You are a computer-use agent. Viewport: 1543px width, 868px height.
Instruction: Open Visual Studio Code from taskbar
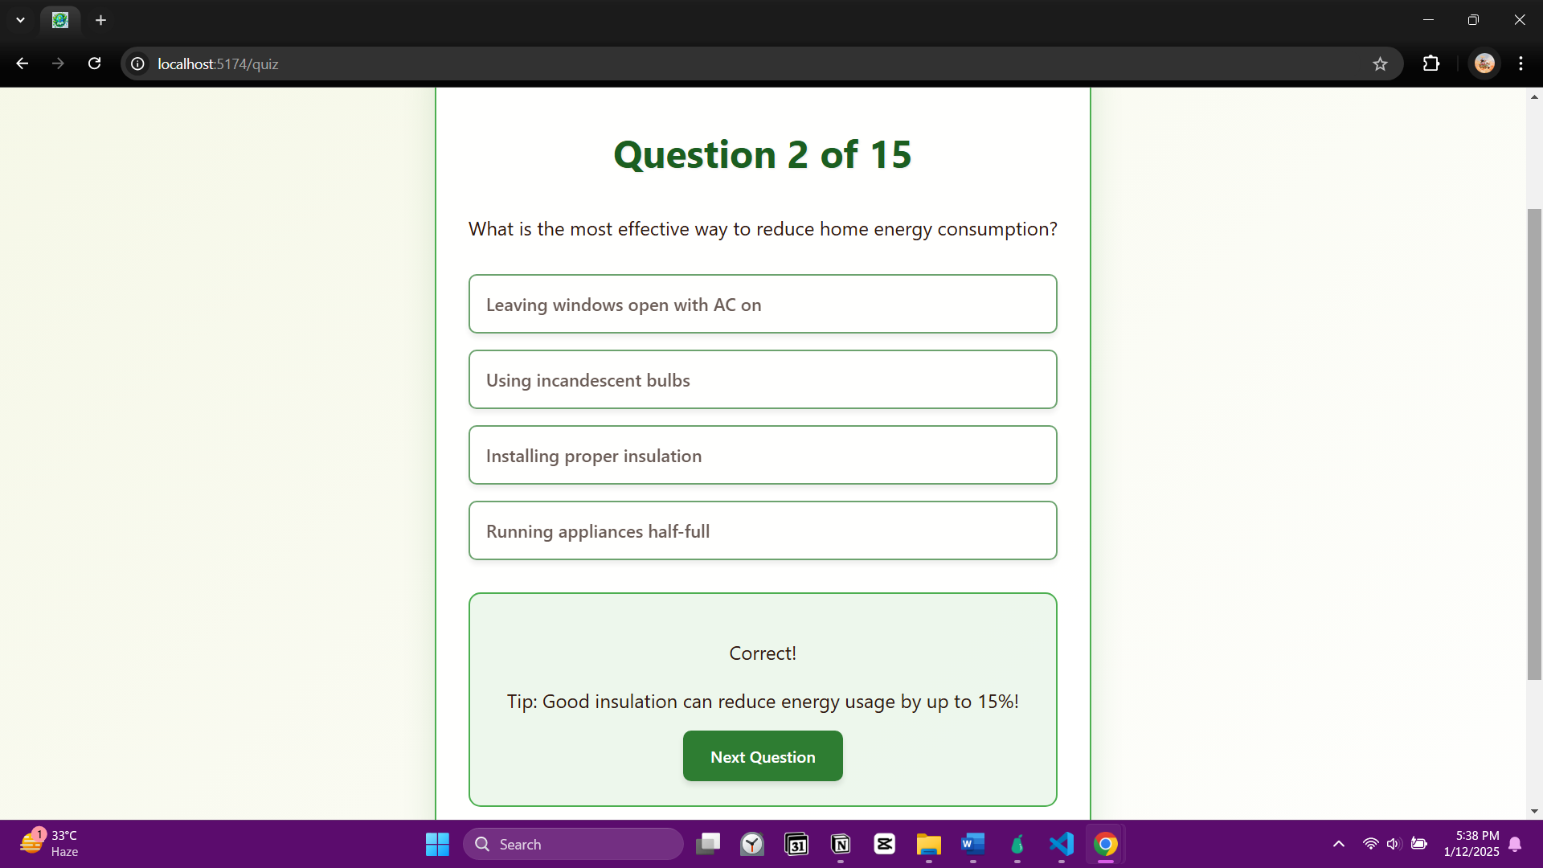(x=1061, y=844)
